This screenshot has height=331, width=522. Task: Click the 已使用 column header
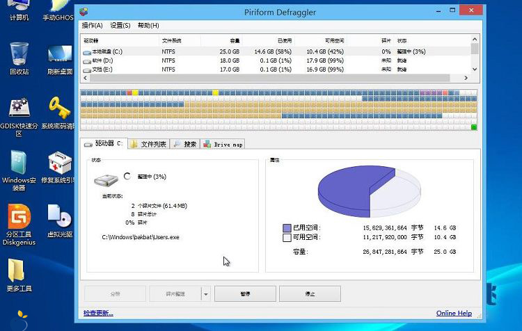click(x=285, y=40)
